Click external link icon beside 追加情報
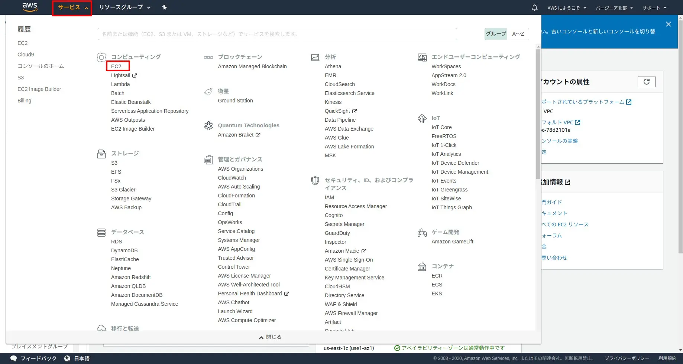The image size is (683, 364). tap(567, 182)
